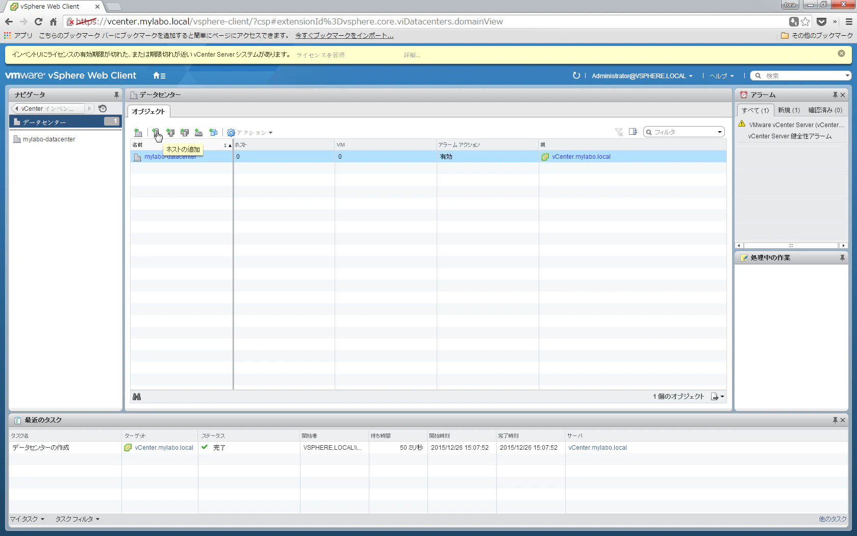Viewport: 857px width, 536px height.
Task: Click the ライセンスを管理 link in banner
Action: [320, 55]
